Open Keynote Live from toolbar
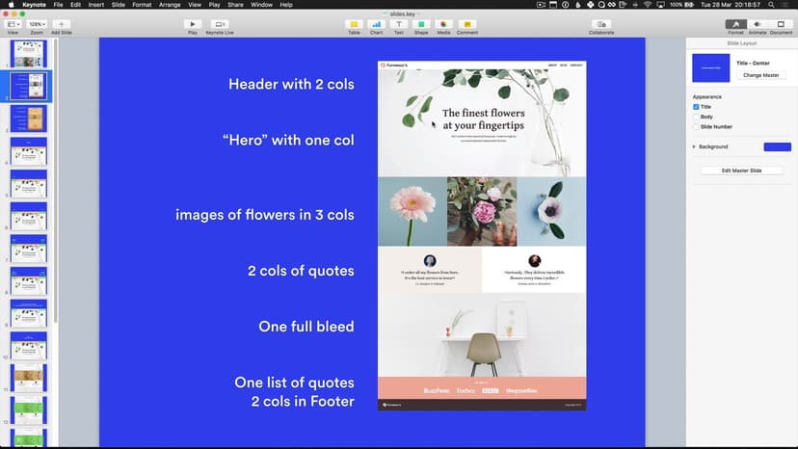 click(220, 23)
